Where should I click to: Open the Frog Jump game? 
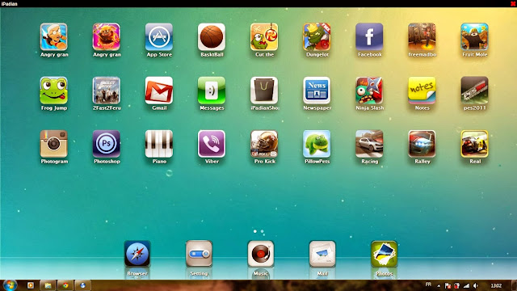click(54, 91)
